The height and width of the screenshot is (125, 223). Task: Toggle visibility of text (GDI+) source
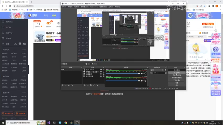point(101,70)
